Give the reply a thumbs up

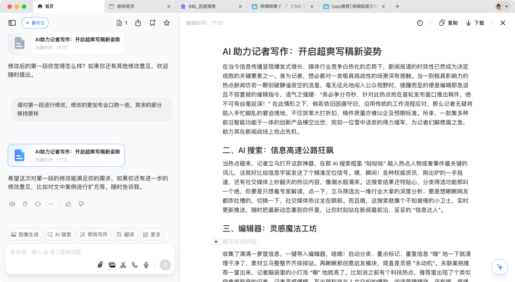(68, 203)
